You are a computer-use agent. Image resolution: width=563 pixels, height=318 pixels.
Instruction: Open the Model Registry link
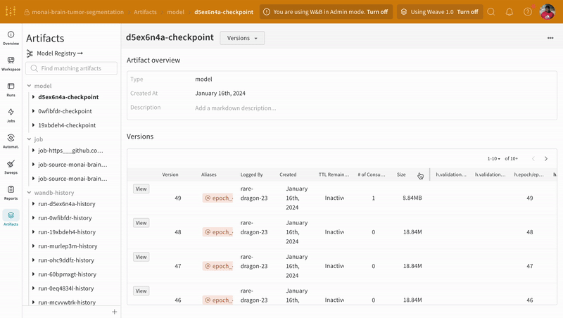tap(59, 53)
